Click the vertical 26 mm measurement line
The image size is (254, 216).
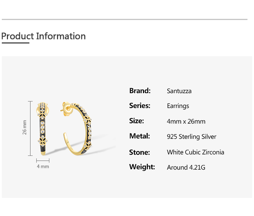30,129
